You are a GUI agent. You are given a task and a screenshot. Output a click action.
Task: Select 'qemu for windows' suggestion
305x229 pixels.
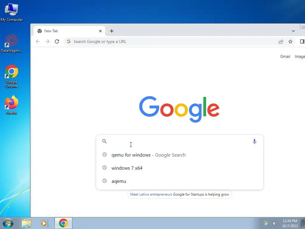[180, 155]
